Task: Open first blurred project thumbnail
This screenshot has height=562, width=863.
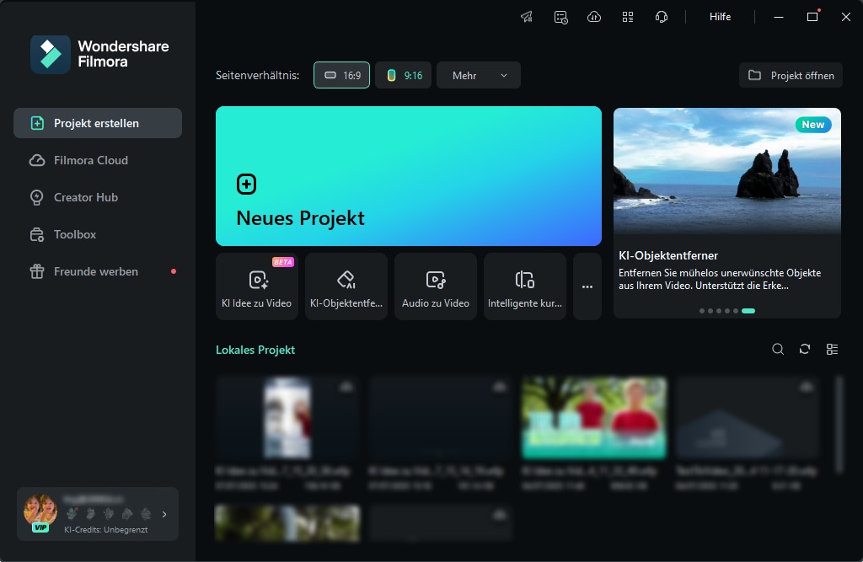Action: (x=287, y=417)
